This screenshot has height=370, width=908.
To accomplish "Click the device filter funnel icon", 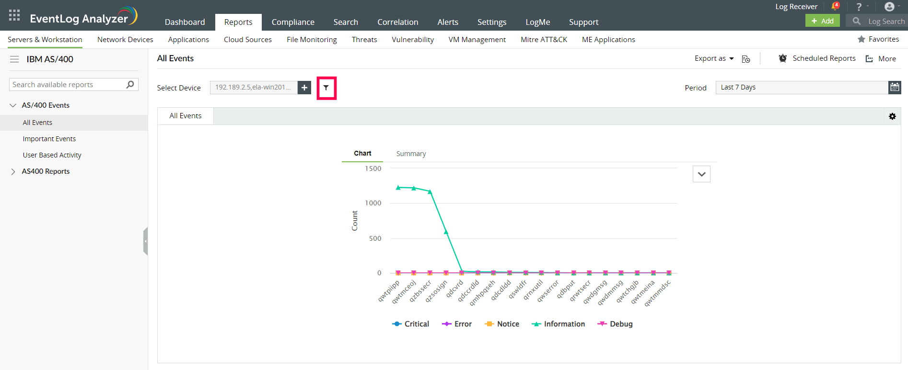I will click(326, 88).
